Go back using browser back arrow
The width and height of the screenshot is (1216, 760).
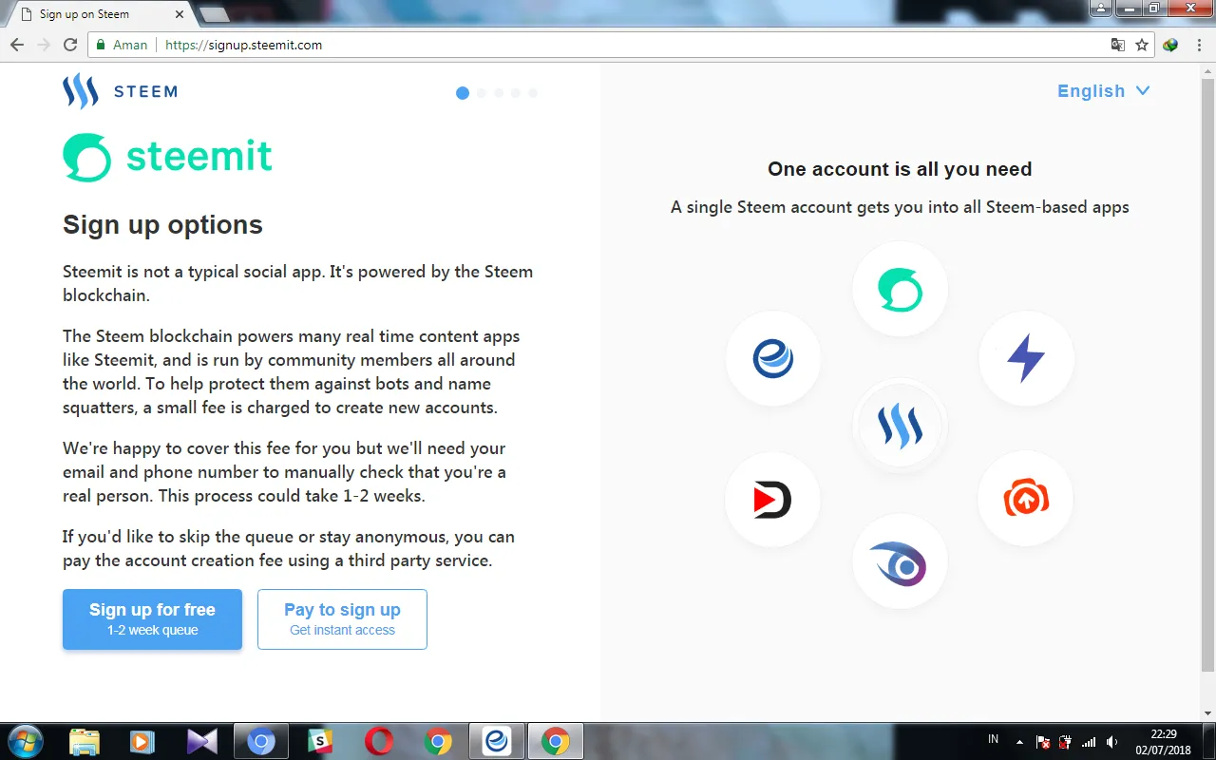click(x=17, y=45)
